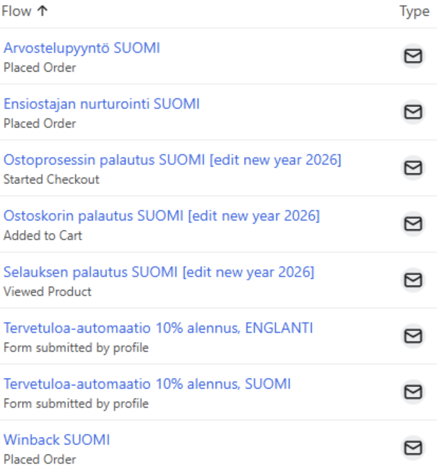Open Tervetuloa-automaatio 10% alennus, ENGLANTI flow

pyautogui.click(x=158, y=328)
